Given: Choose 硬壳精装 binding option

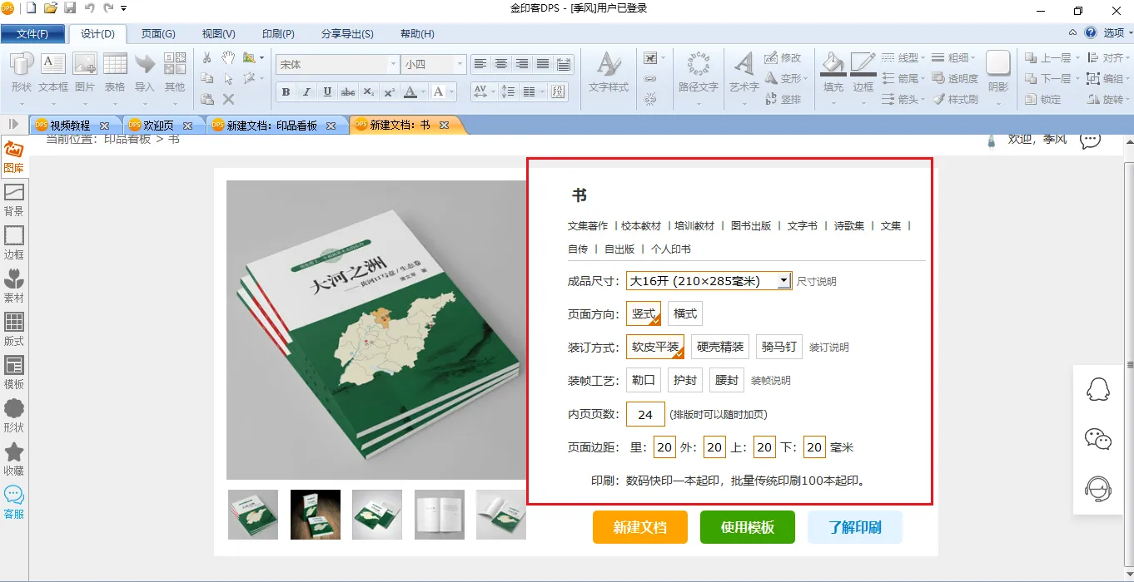Looking at the screenshot, I should (720, 348).
